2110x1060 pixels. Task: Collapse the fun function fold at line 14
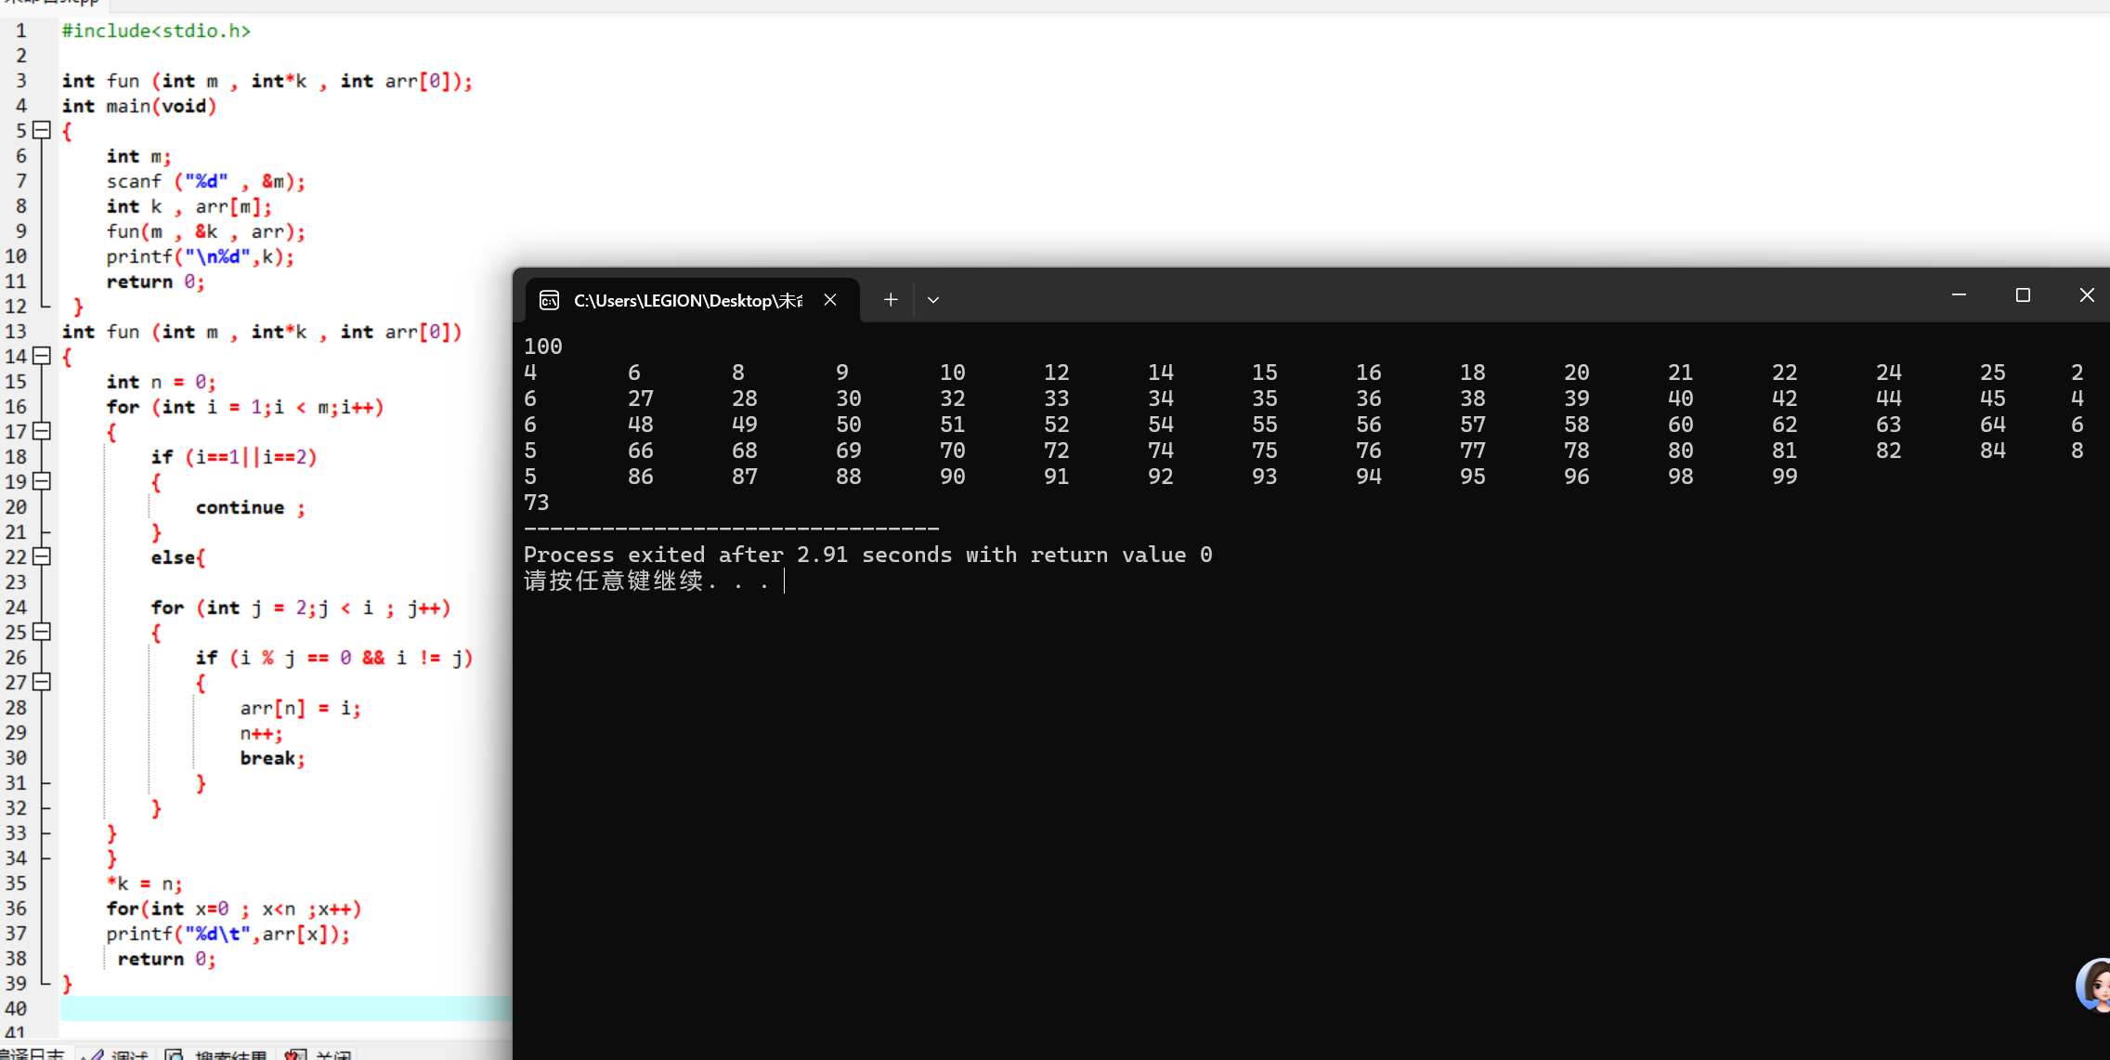point(42,356)
